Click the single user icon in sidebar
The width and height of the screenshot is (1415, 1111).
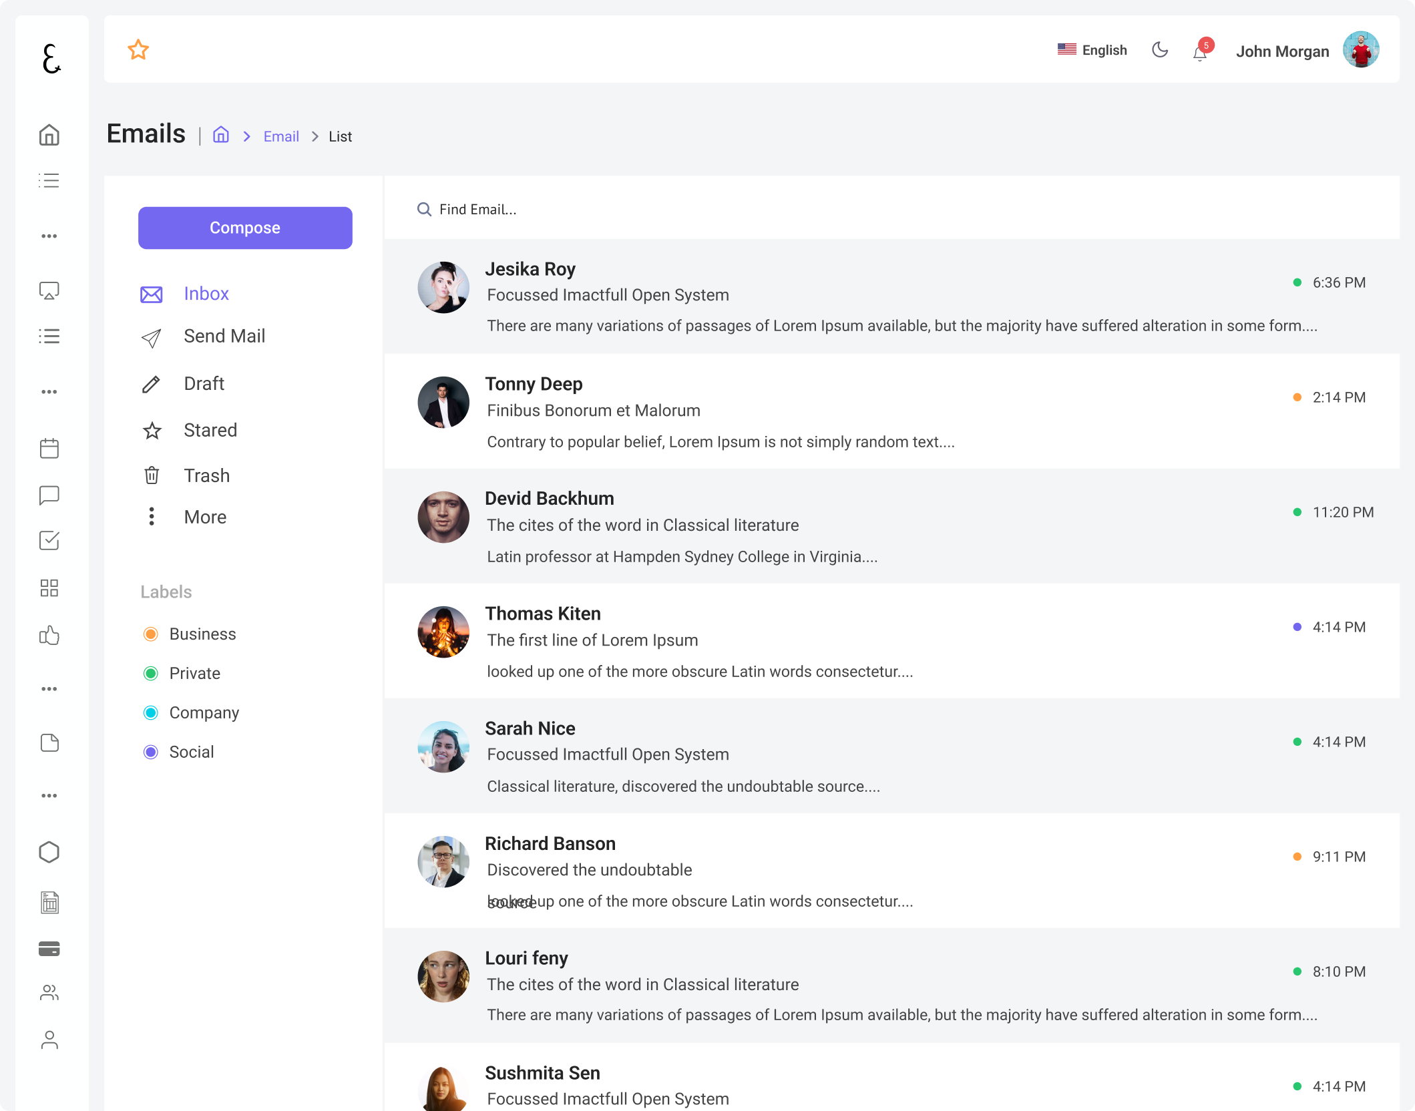49,1040
